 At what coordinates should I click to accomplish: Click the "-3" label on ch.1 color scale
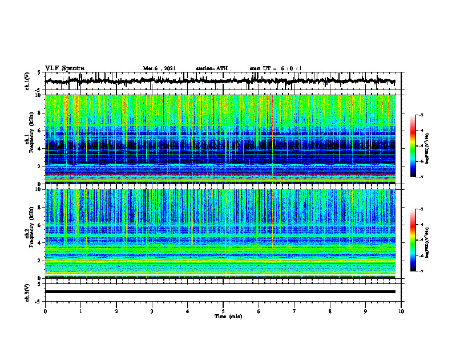(421, 115)
